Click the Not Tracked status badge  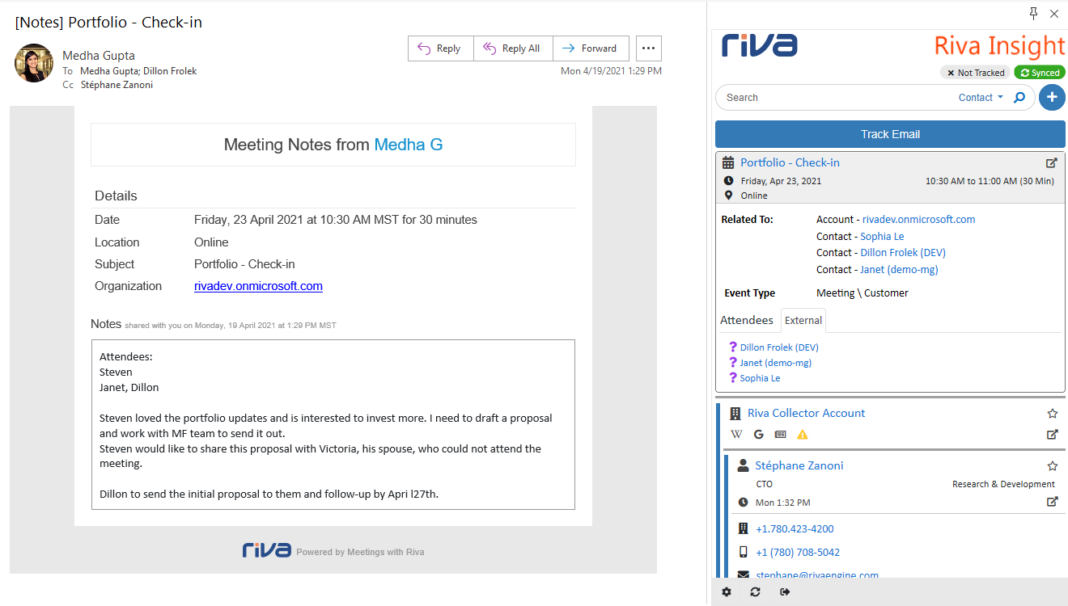(975, 73)
